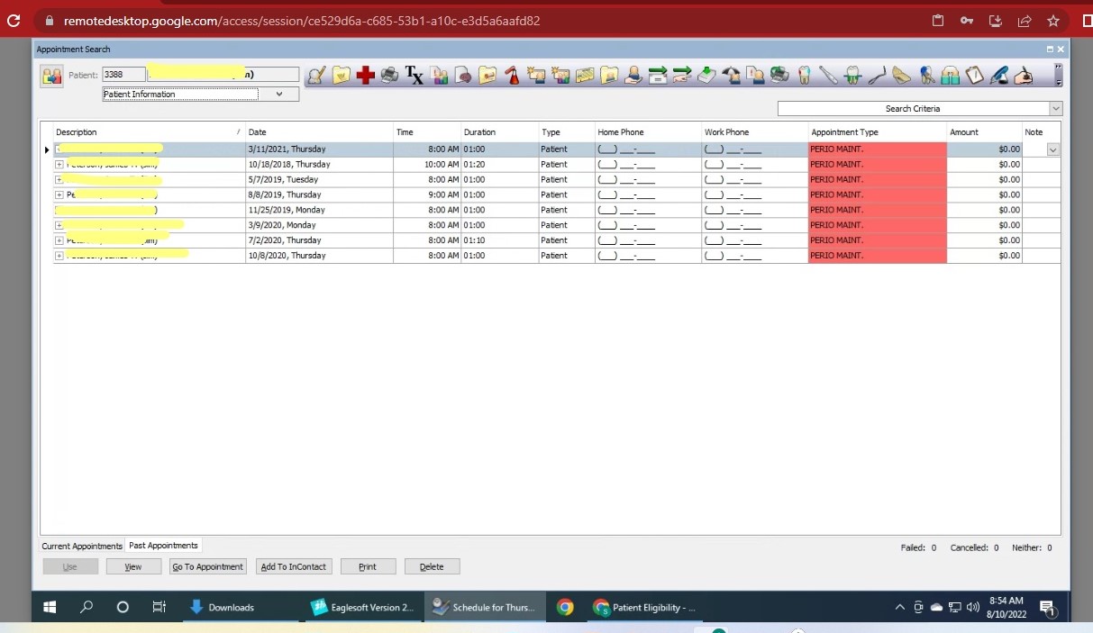Click the View button
1093x633 pixels.
point(133,566)
